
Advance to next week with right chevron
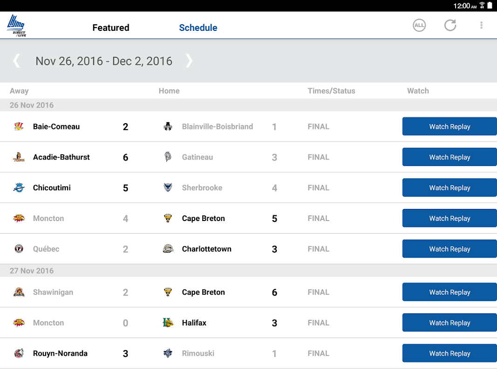click(189, 61)
